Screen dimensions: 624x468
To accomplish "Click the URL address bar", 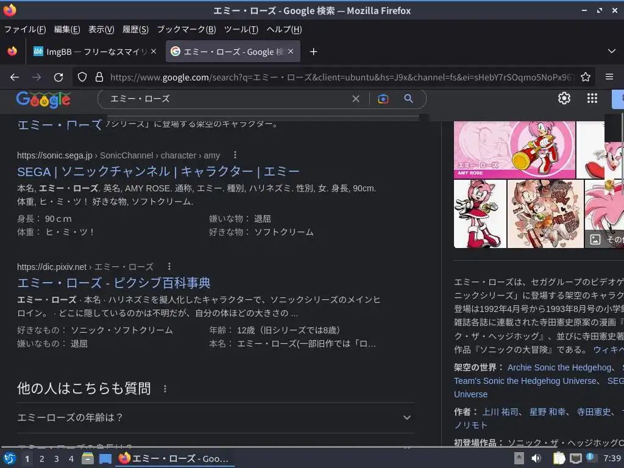I will pyautogui.click(x=341, y=77).
